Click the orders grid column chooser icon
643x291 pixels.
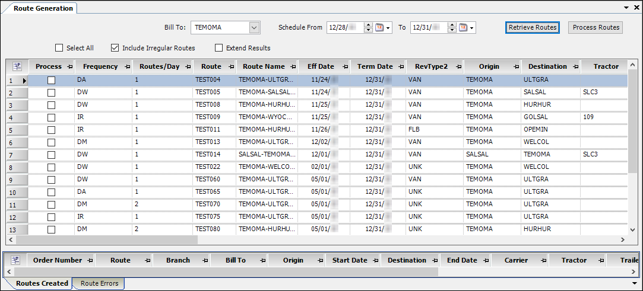pyautogui.click(x=15, y=260)
